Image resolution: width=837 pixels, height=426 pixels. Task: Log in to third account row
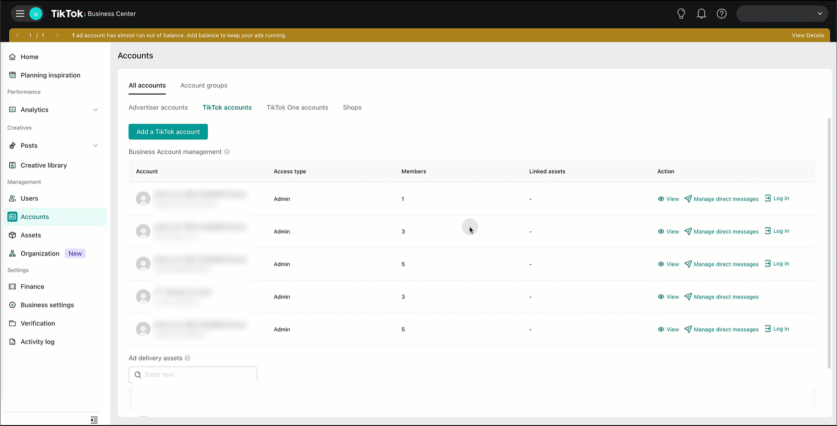(x=777, y=263)
